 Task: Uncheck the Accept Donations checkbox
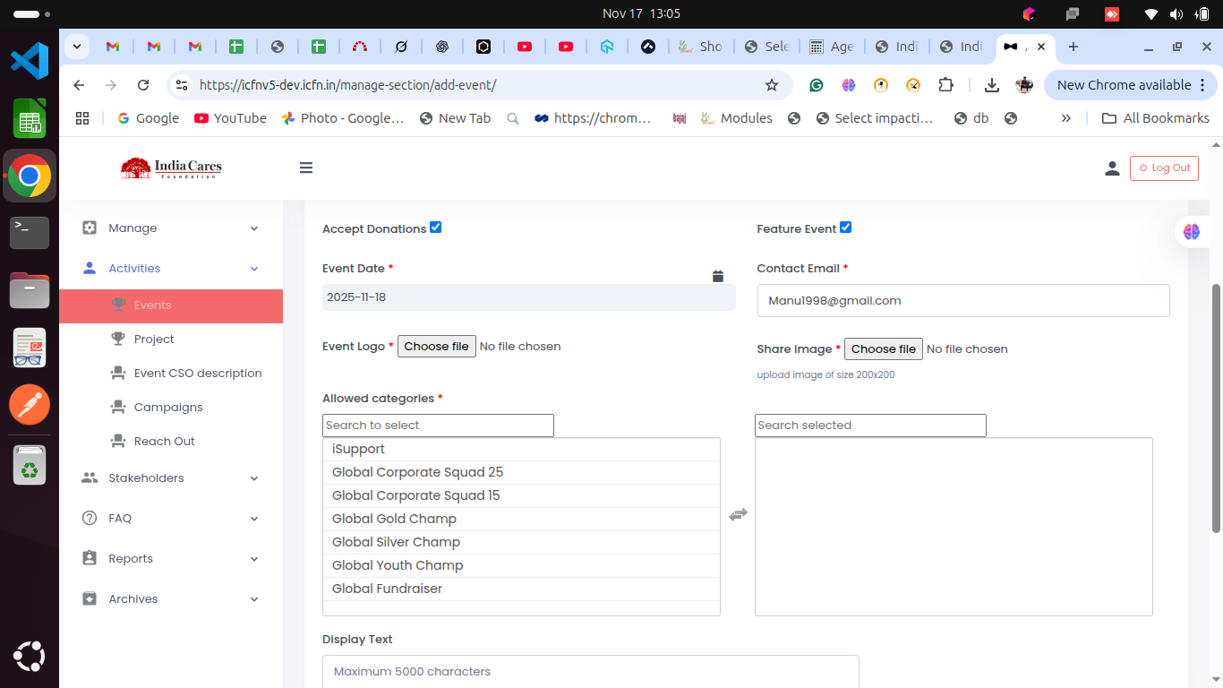pos(436,228)
